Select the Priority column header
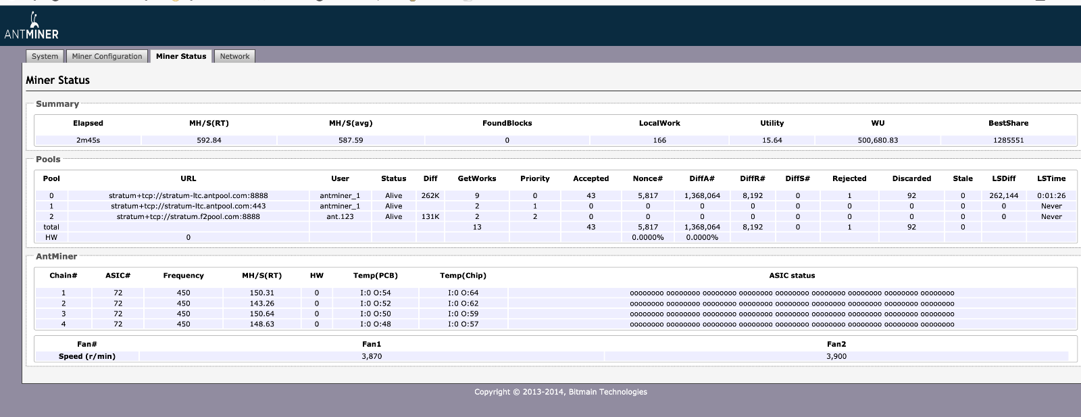 (x=535, y=178)
